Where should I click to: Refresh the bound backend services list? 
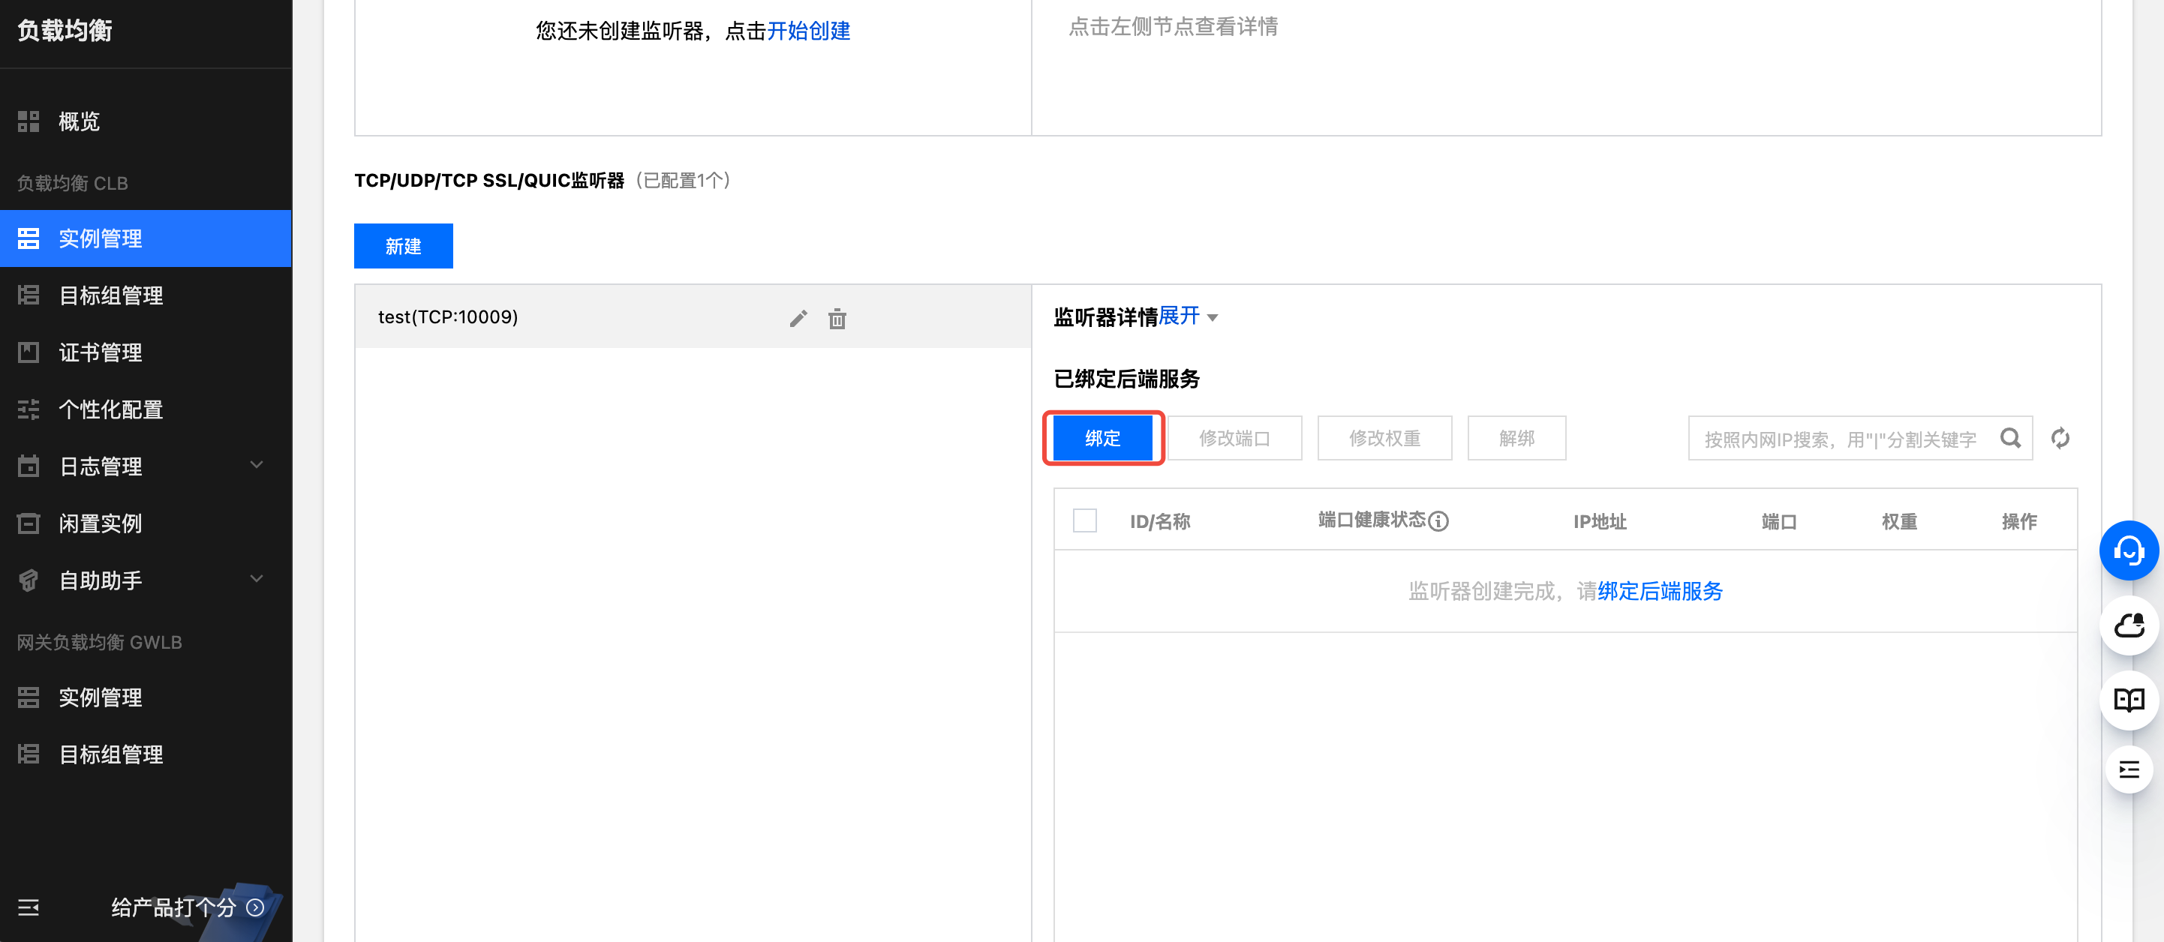point(2060,438)
